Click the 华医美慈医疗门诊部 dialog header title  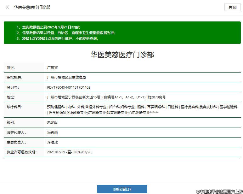pos(32,7)
